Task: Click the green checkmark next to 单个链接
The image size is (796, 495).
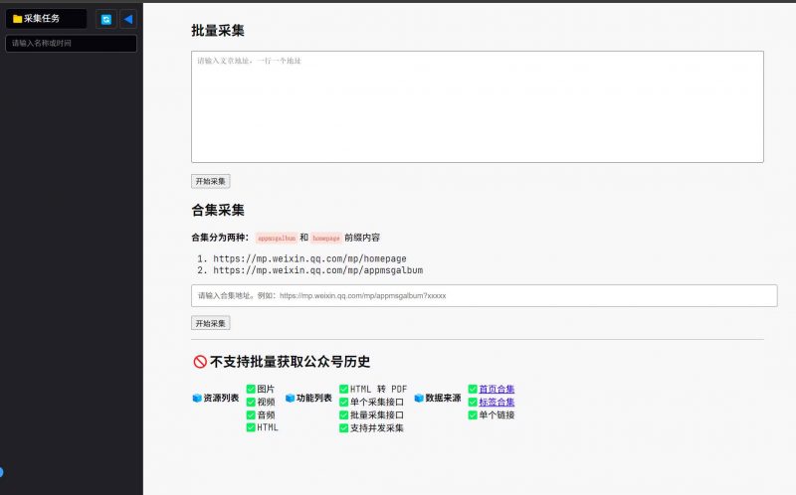Action: point(473,414)
